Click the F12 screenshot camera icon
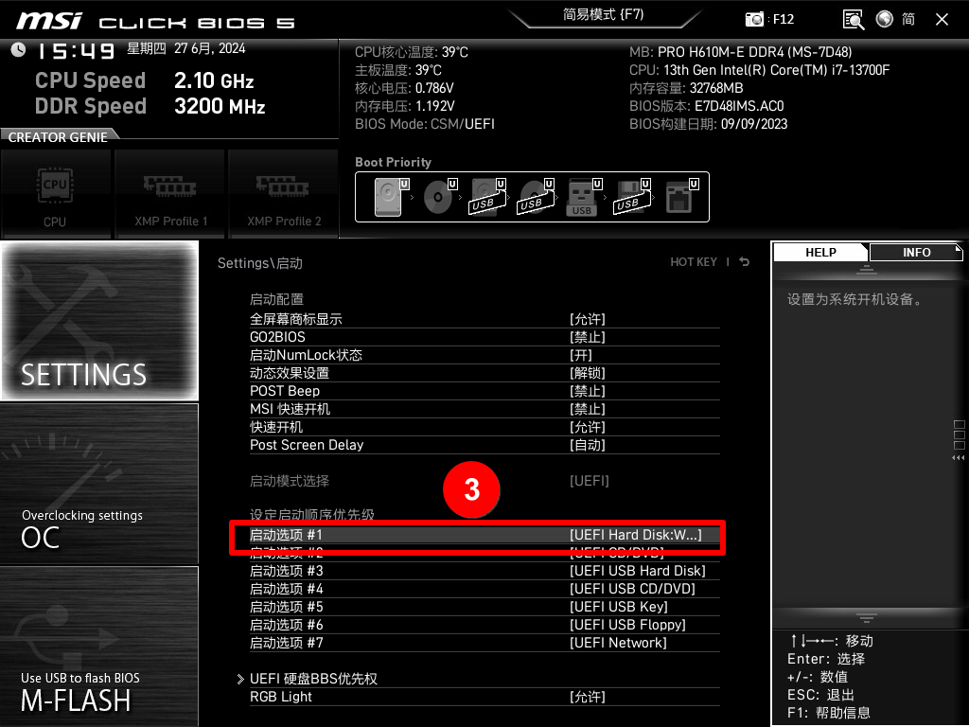969x727 pixels. tap(755, 18)
